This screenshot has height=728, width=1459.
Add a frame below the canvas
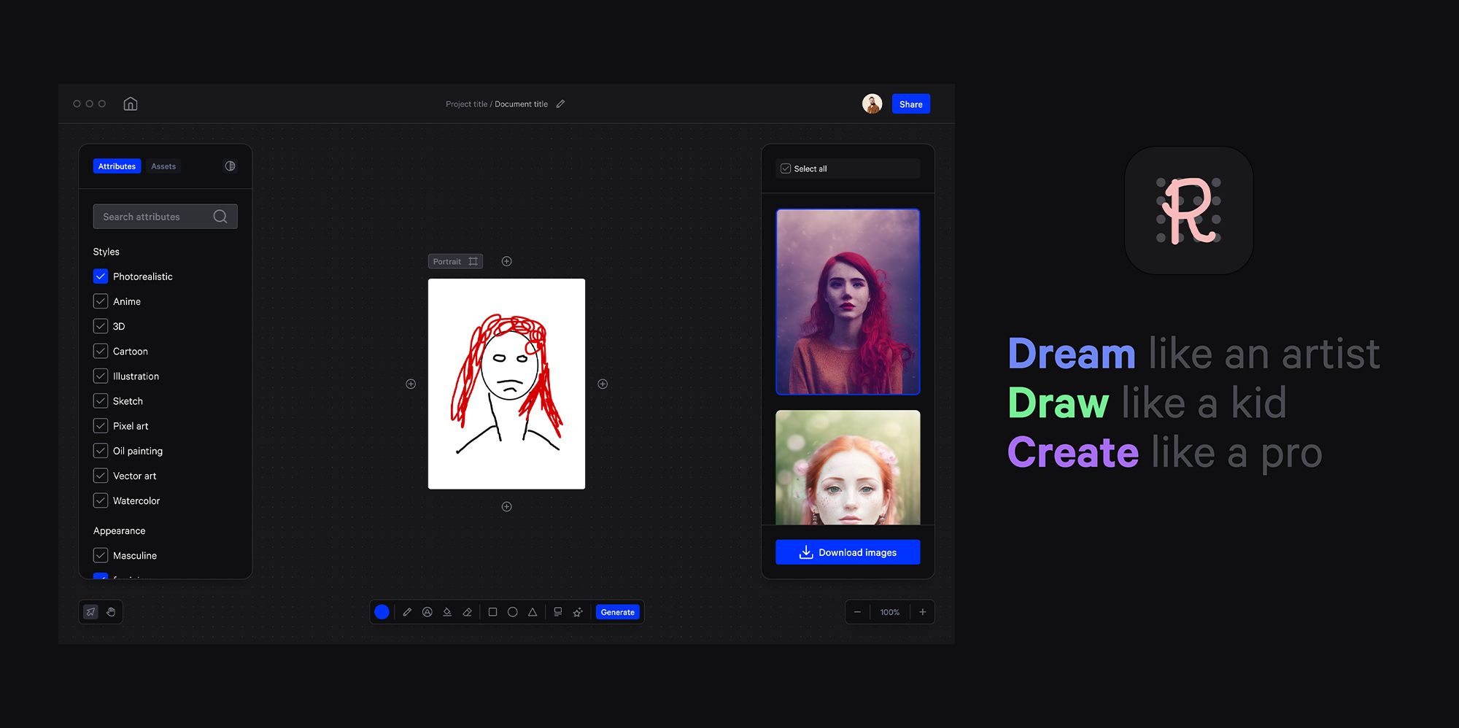(506, 506)
